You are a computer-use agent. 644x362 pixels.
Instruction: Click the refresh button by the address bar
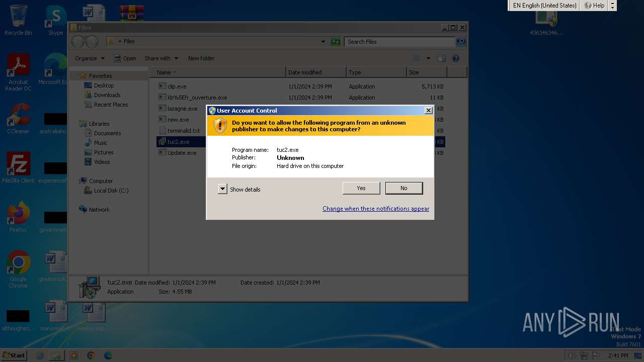click(x=336, y=42)
